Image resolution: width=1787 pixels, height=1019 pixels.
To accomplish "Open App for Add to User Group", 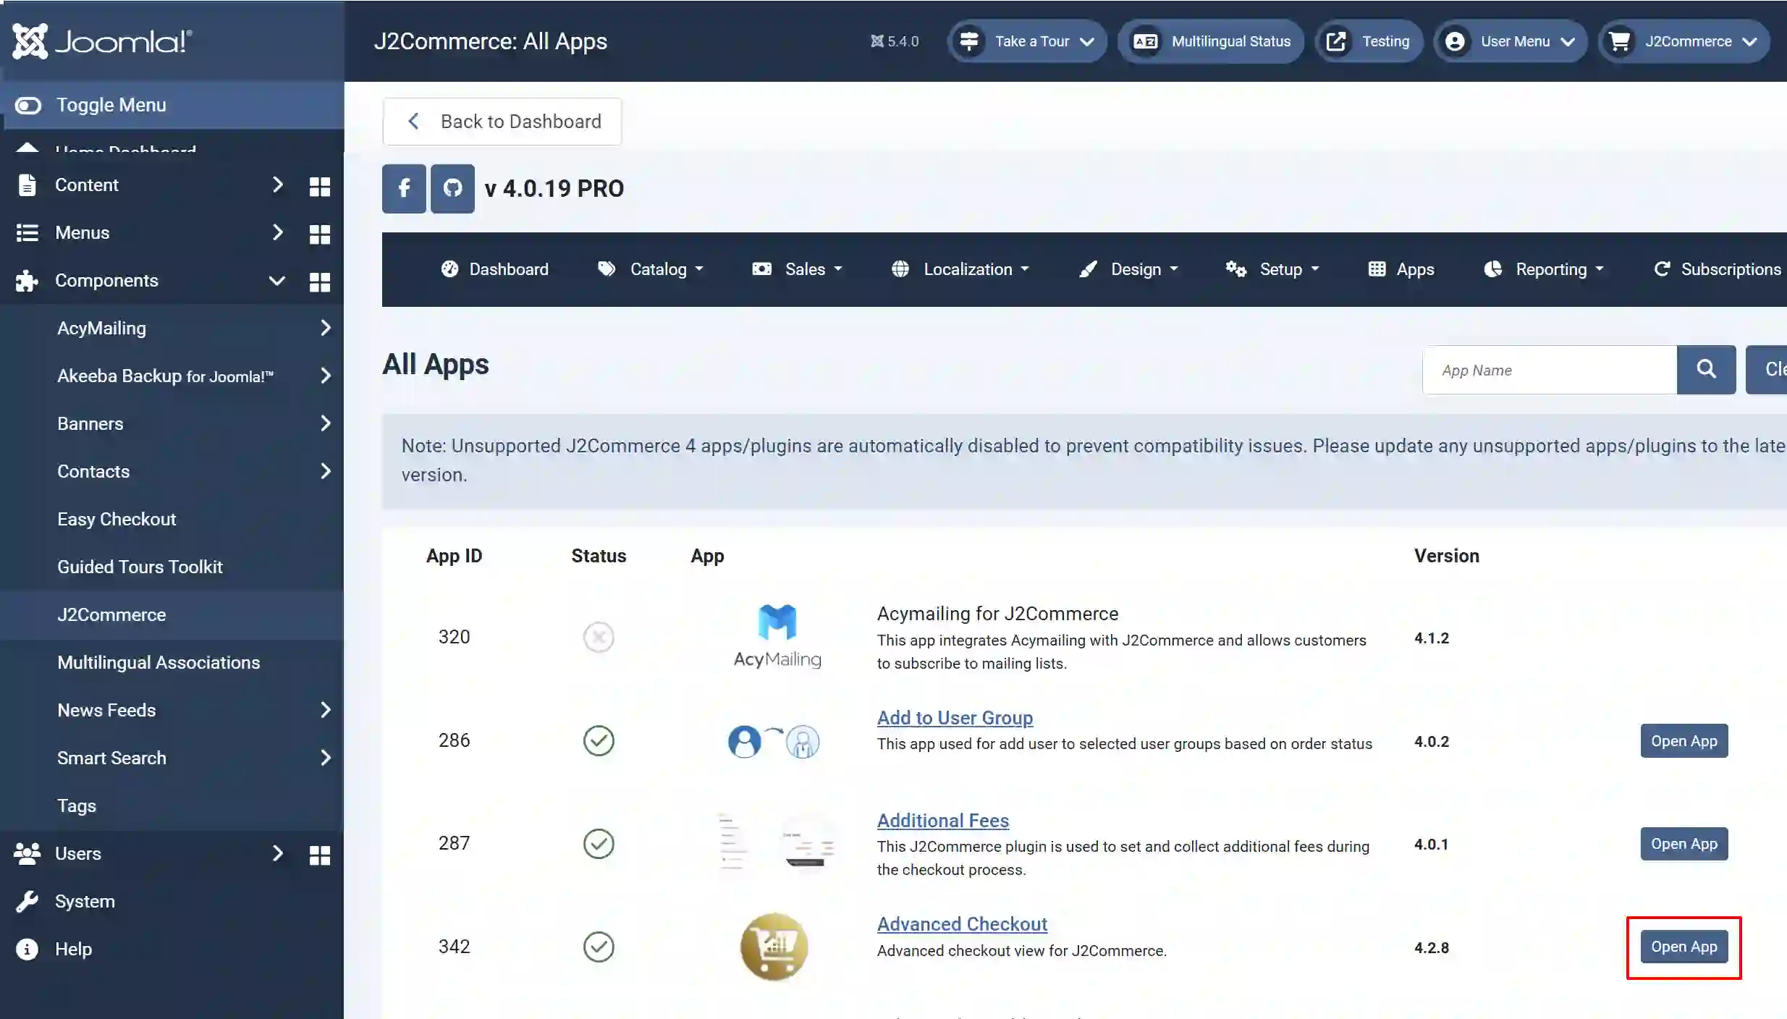I will [x=1684, y=741].
